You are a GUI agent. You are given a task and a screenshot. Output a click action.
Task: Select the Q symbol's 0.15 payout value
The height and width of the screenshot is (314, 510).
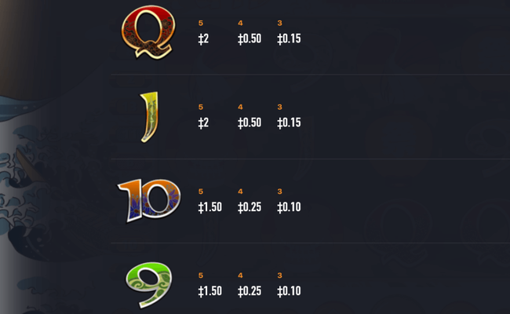[x=290, y=38]
